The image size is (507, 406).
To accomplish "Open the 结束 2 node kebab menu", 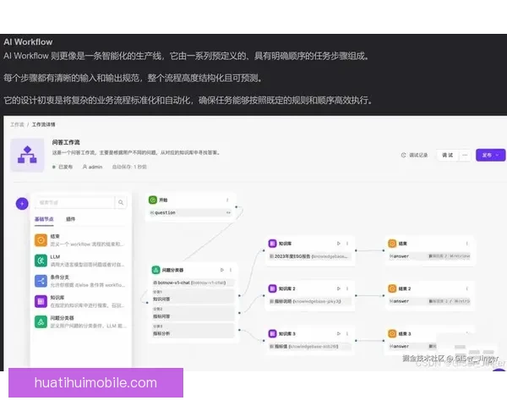I will (x=467, y=288).
